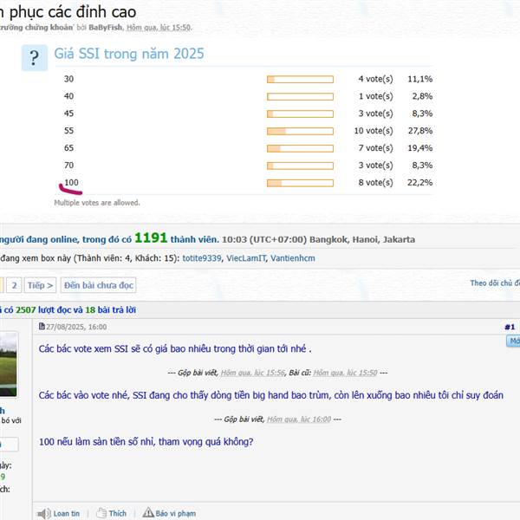520x520 pixels.
Task: Click the partially visible Mở button
Action: coord(513,341)
